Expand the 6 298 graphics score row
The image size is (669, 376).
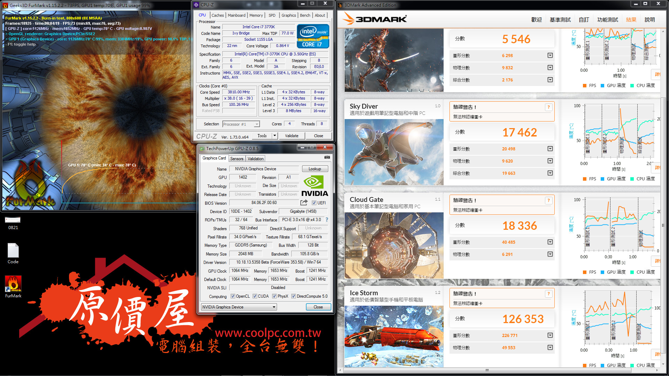550,55
